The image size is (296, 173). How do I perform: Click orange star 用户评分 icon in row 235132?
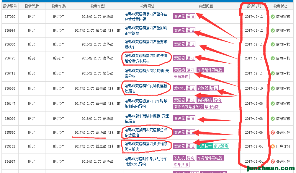[273, 146]
